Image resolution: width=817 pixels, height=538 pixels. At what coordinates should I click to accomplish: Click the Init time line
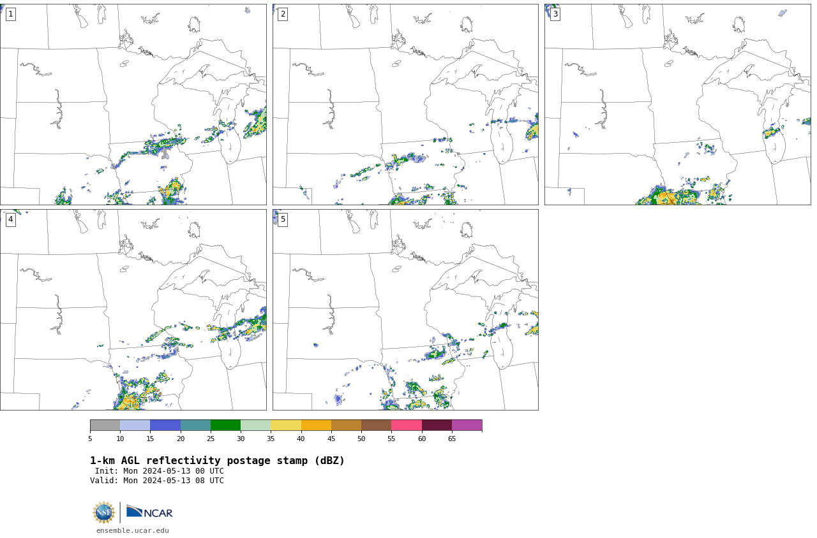pyautogui.click(x=160, y=471)
